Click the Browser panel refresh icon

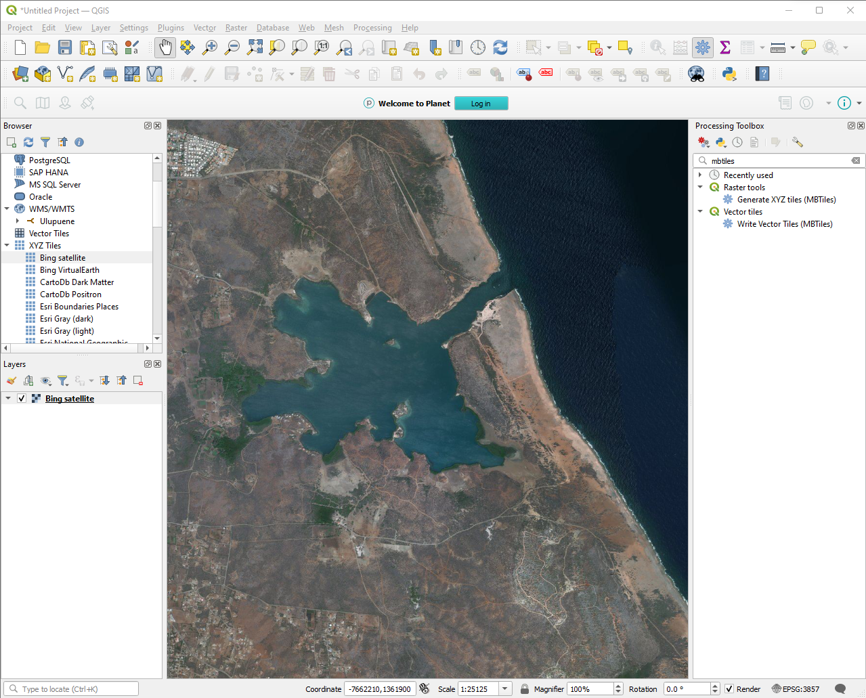[x=28, y=142]
